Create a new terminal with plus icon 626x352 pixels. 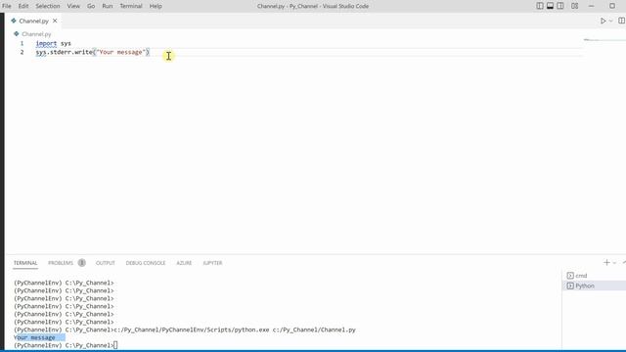click(606, 263)
